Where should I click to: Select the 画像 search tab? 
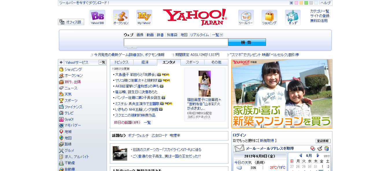click(140, 35)
